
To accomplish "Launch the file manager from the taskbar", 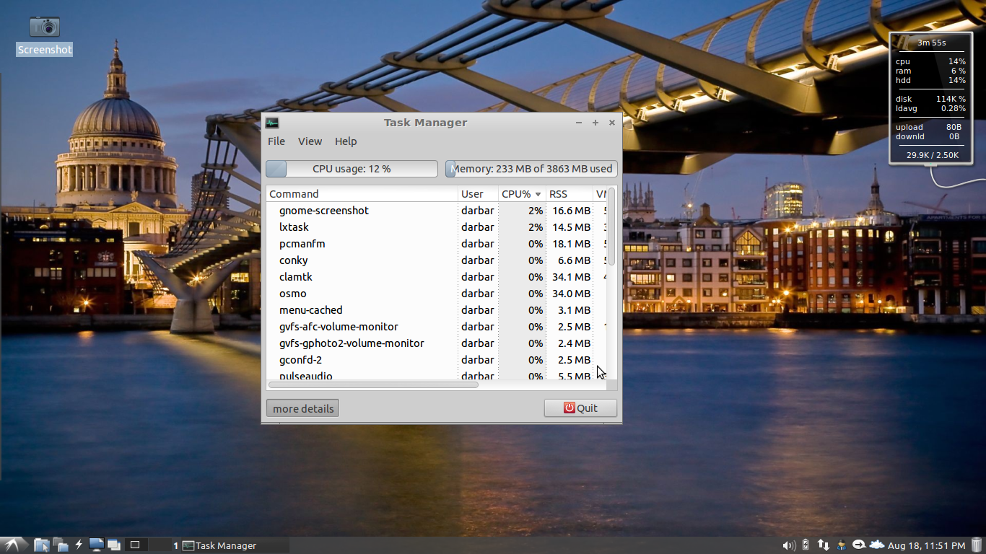I will (x=41, y=545).
